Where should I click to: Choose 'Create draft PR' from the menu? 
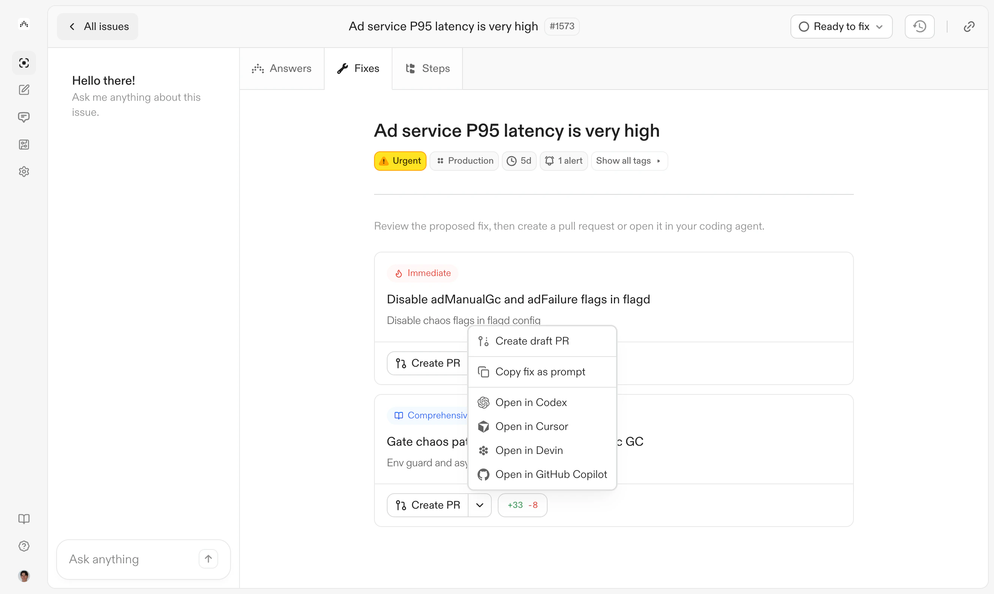click(x=532, y=340)
